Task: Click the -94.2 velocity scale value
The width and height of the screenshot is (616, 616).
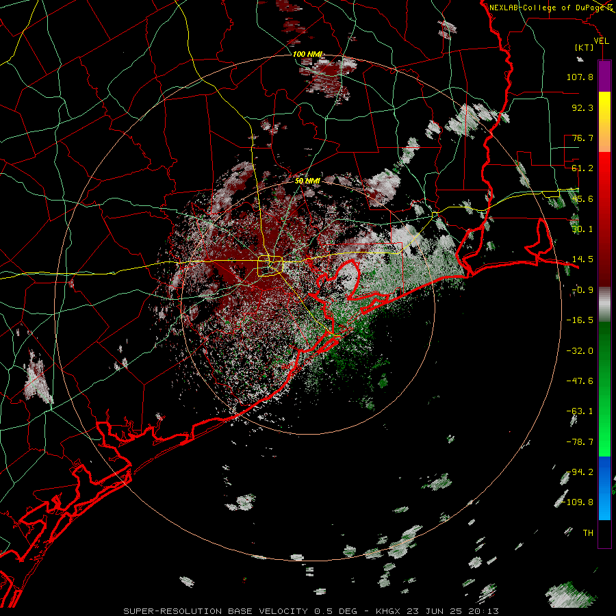Action: coord(580,472)
